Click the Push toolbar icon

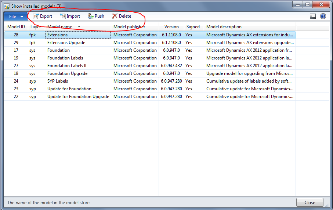click(91, 16)
